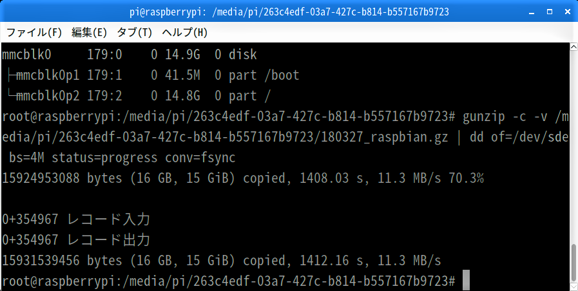Maximize the terminal window
This screenshot has height=291, width=578.
pyautogui.click(x=549, y=12)
